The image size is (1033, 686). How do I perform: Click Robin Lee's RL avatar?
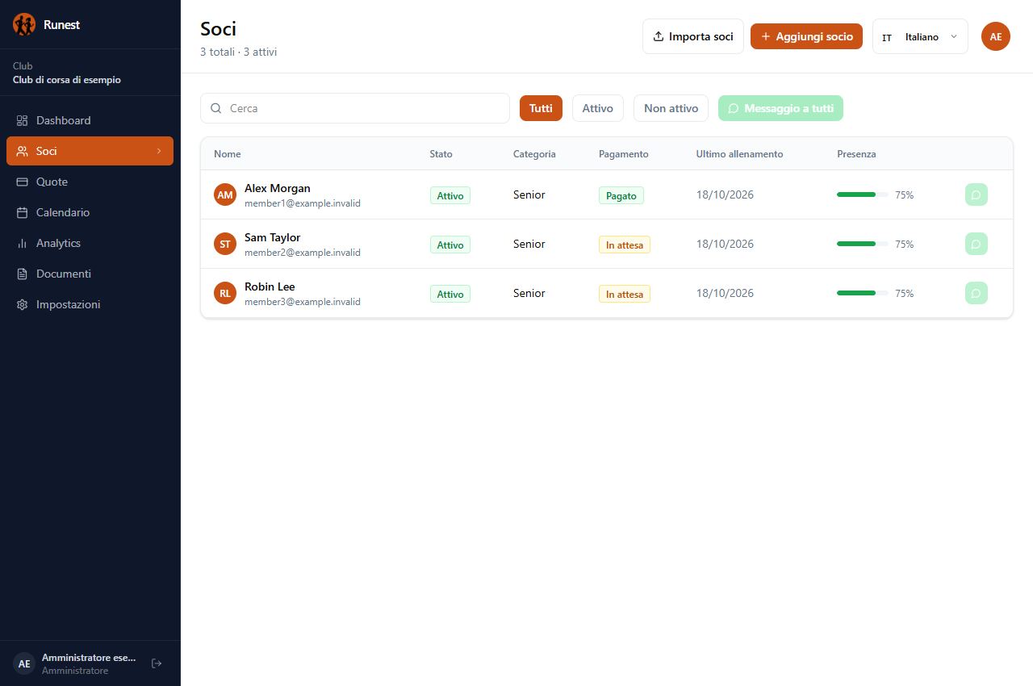(225, 293)
